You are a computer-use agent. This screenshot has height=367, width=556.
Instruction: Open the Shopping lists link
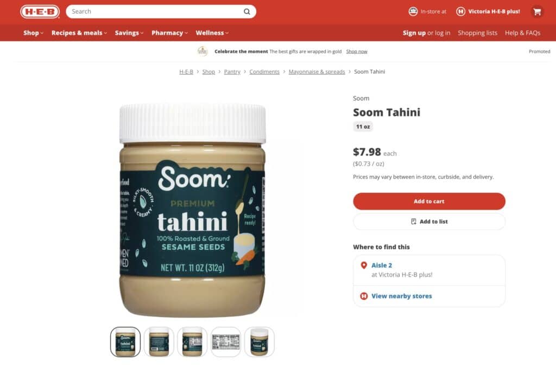point(477,33)
